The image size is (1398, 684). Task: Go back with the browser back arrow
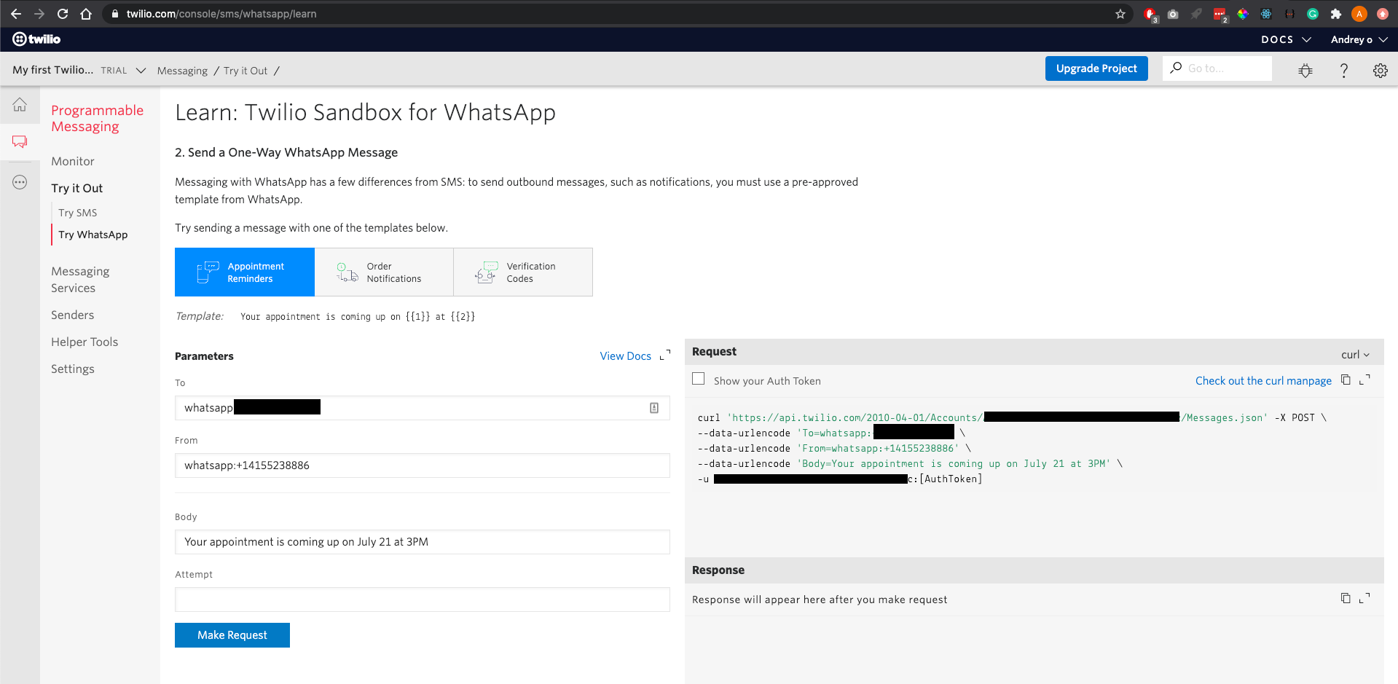16,14
